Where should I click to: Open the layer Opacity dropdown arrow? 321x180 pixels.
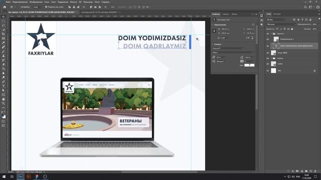click(318, 24)
